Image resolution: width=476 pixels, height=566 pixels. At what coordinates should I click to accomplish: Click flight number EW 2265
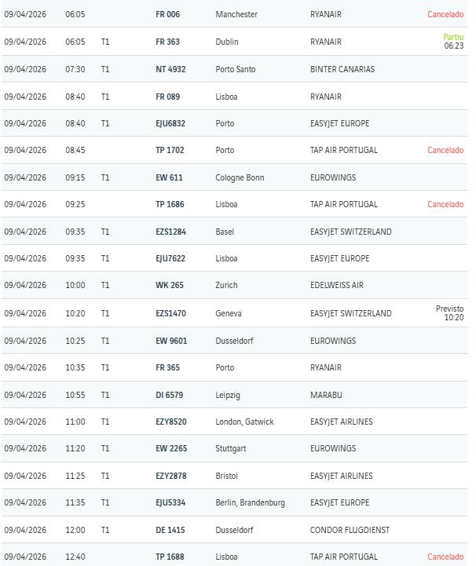171,448
